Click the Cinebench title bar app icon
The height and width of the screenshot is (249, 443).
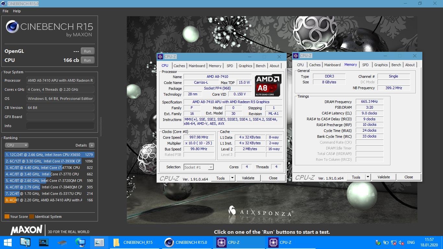(x=3, y=3)
